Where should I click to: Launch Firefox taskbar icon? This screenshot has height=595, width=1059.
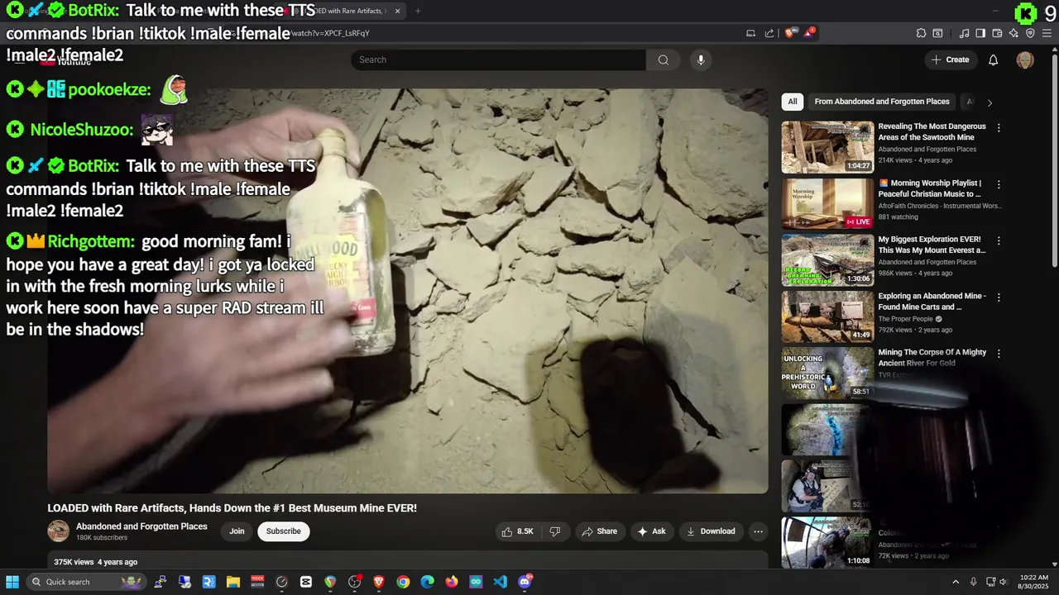point(452,582)
